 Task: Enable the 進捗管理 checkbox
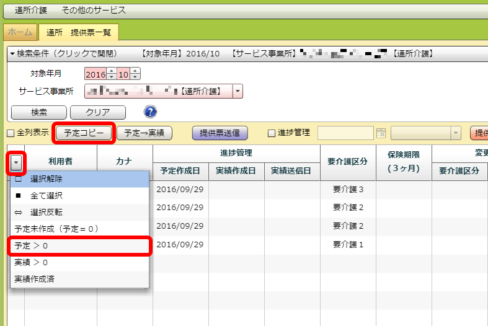click(271, 133)
